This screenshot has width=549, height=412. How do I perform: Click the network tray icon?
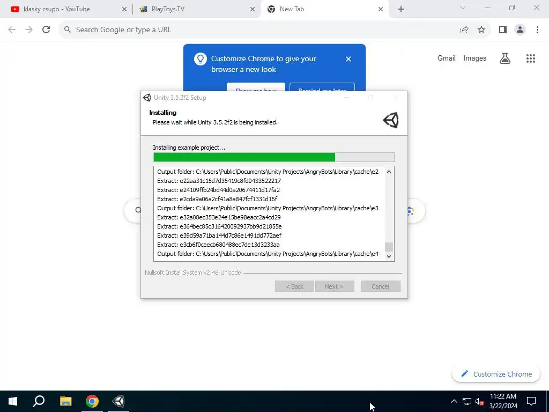[467, 401]
